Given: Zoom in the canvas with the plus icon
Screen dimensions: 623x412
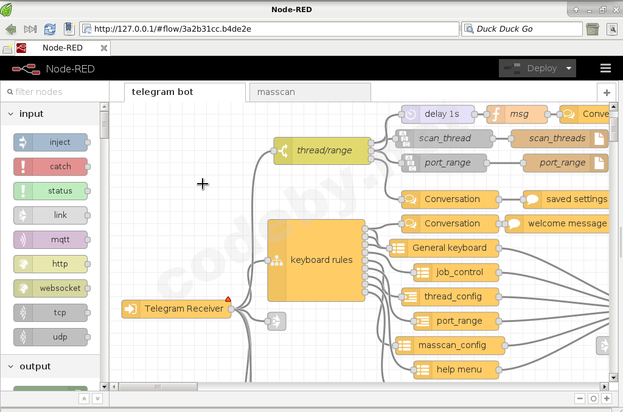Looking at the screenshot, I should 607,399.
